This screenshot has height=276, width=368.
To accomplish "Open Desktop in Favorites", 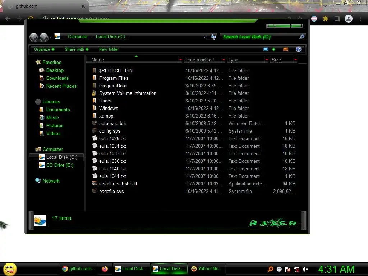I will [x=51, y=70].
